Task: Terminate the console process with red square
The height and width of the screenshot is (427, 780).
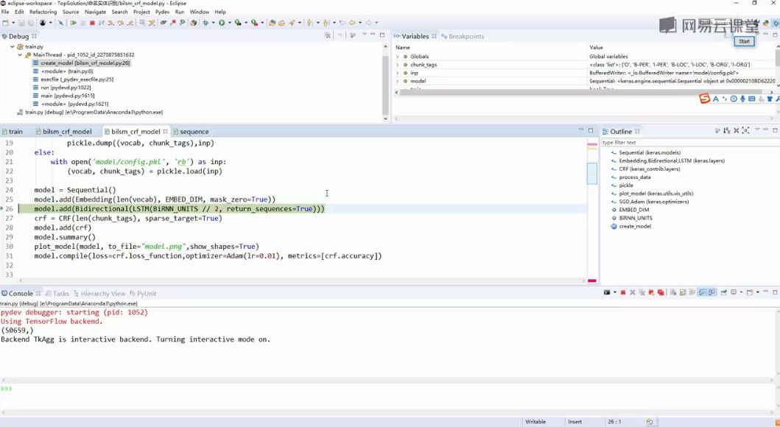Action: click(x=623, y=292)
